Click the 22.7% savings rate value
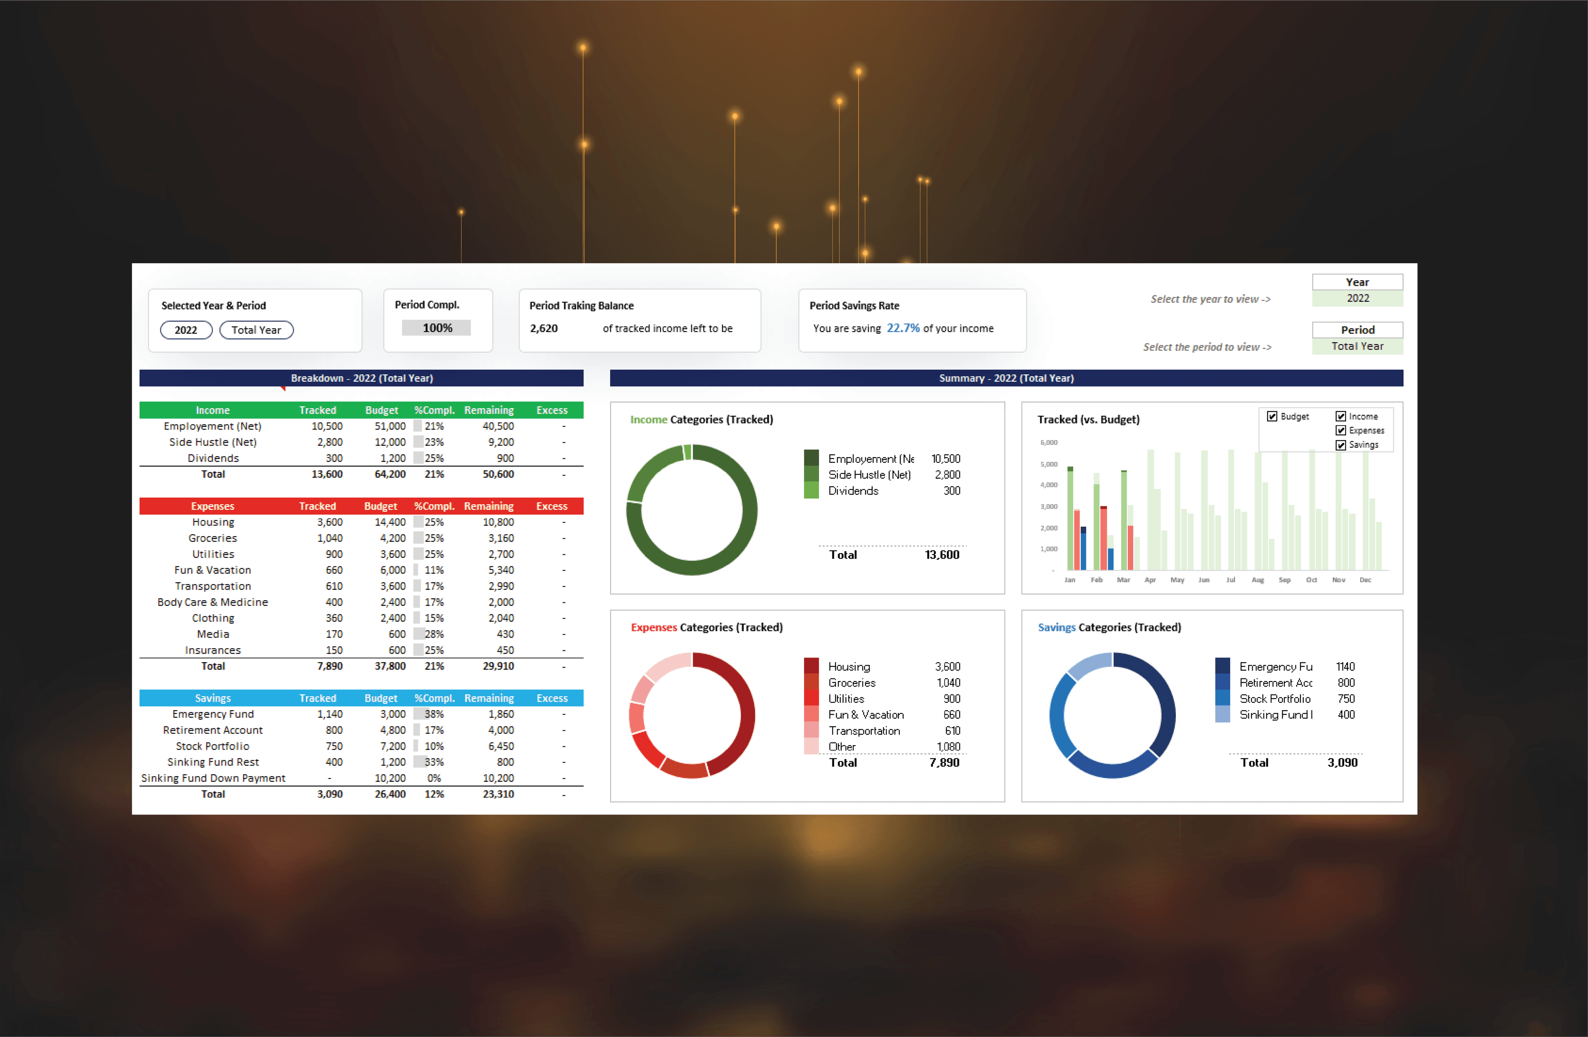This screenshot has width=1588, height=1037. [903, 328]
